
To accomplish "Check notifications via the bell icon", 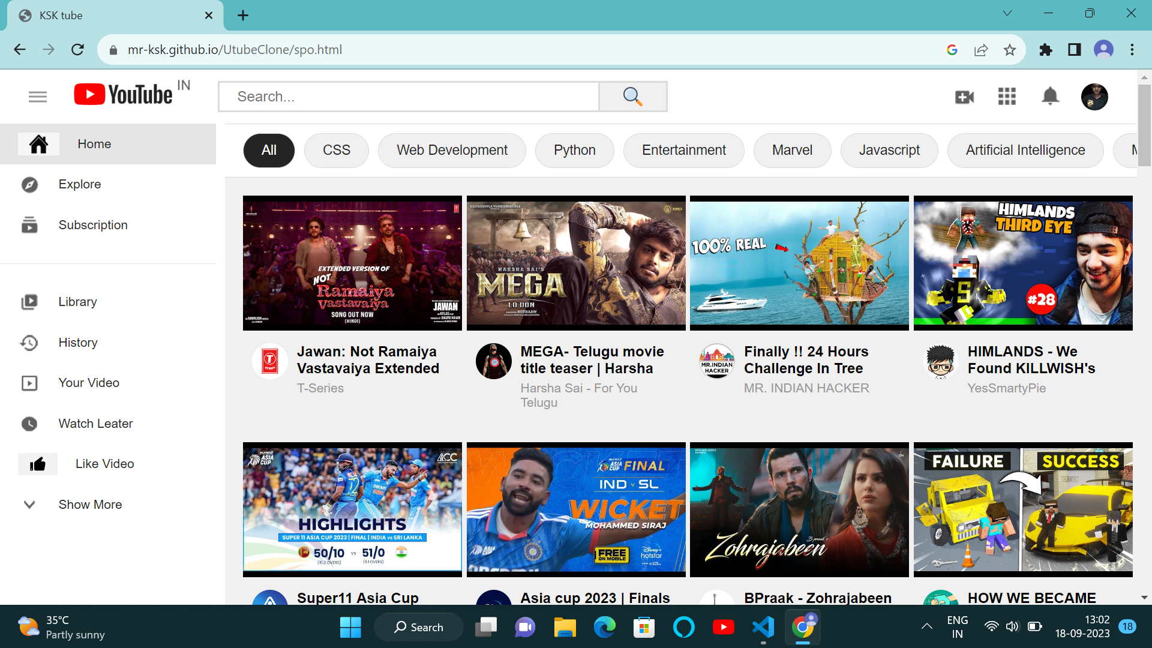I will click(x=1049, y=96).
